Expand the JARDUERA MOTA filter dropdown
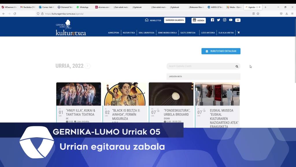Screen dimensions: 296x167 coord(203,77)
